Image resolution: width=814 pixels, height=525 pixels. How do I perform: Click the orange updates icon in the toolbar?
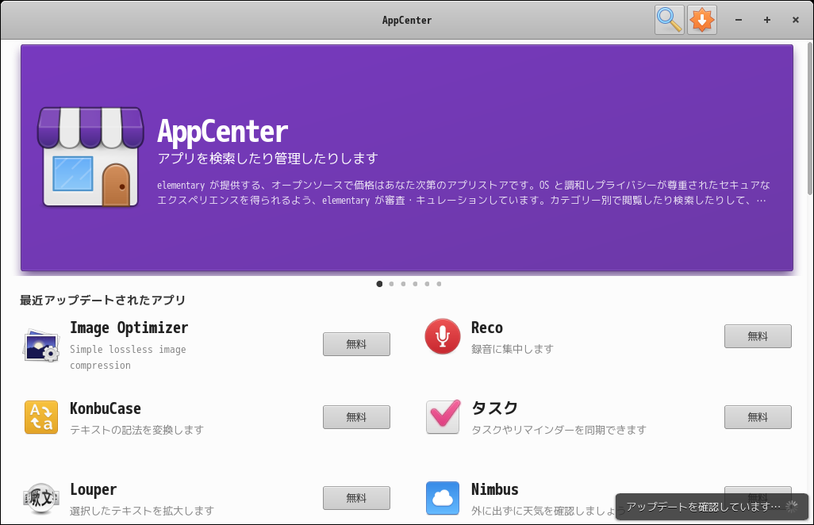tap(701, 20)
